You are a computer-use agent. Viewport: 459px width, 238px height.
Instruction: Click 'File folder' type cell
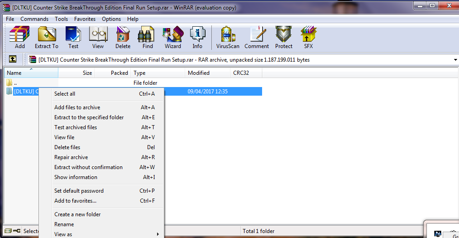click(x=145, y=83)
